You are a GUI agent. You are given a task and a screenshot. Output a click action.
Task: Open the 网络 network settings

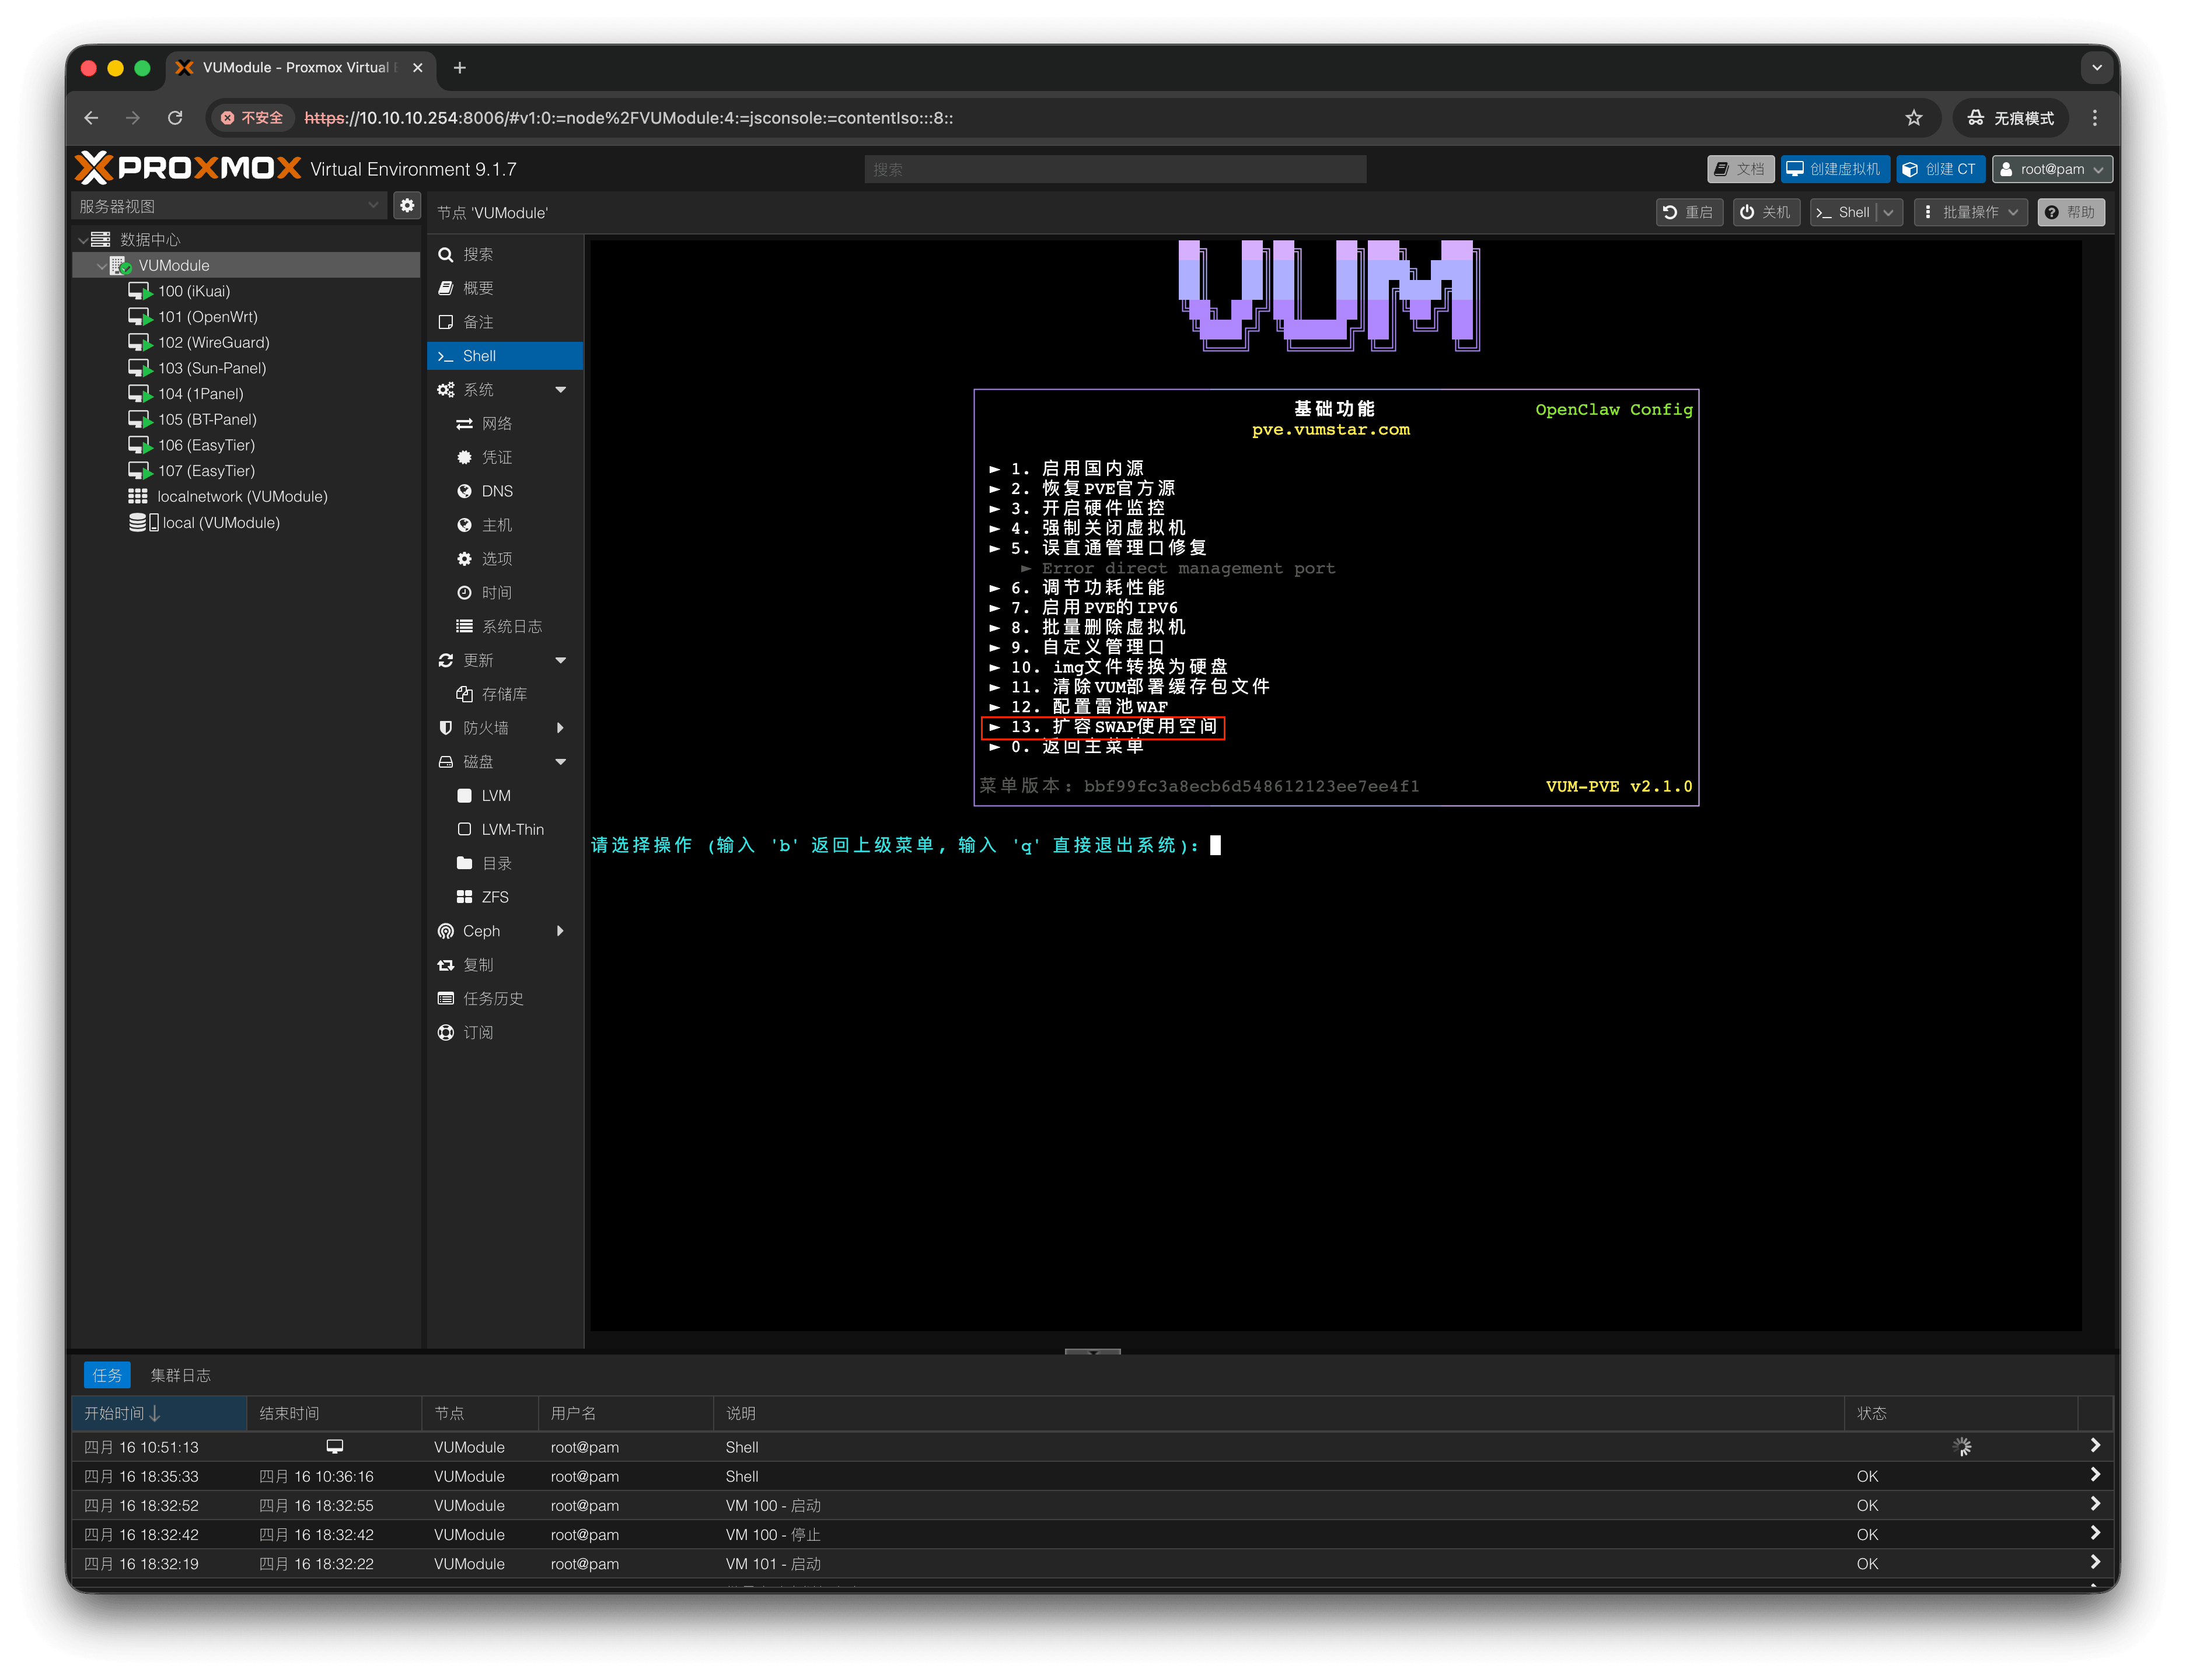(505, 424)
